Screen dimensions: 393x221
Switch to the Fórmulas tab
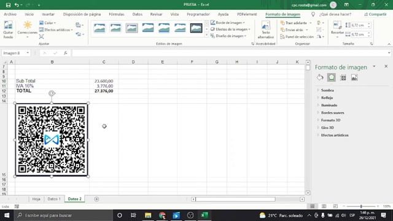tap(117, 14)
